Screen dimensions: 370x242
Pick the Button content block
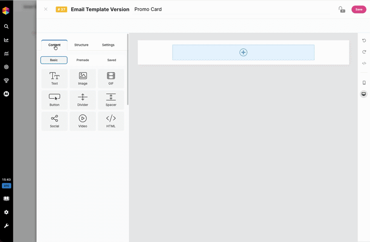pyautogui.click(x=55, y=100)
